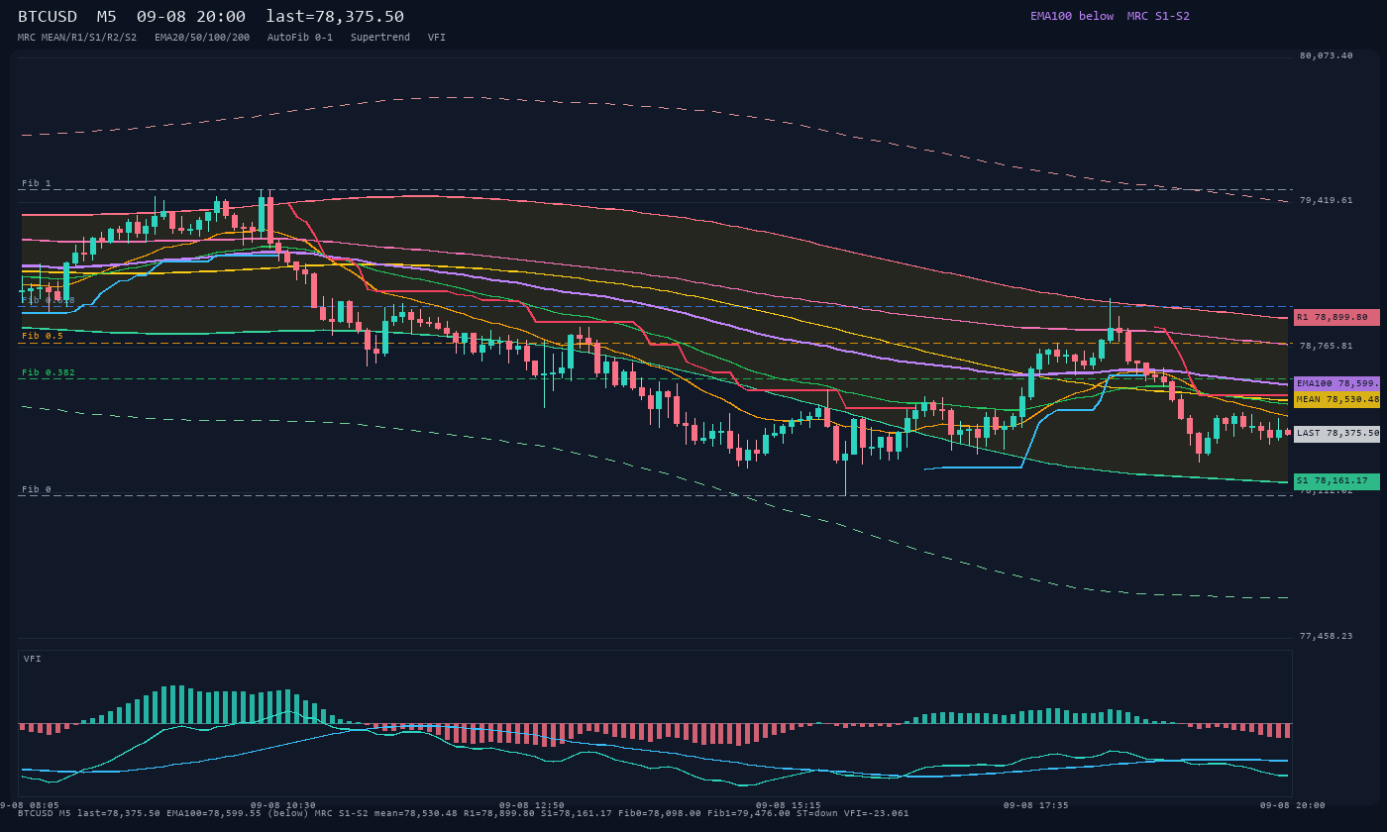Click the R1 78,899.80 price tag
The image size is (1387, 832).
1336,317
